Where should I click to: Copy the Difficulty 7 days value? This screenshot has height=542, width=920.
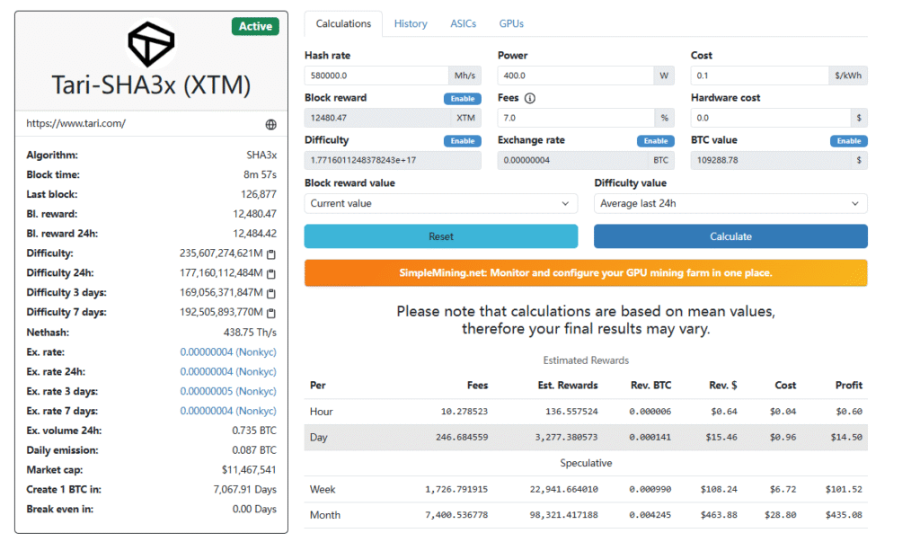pos(271,314)
